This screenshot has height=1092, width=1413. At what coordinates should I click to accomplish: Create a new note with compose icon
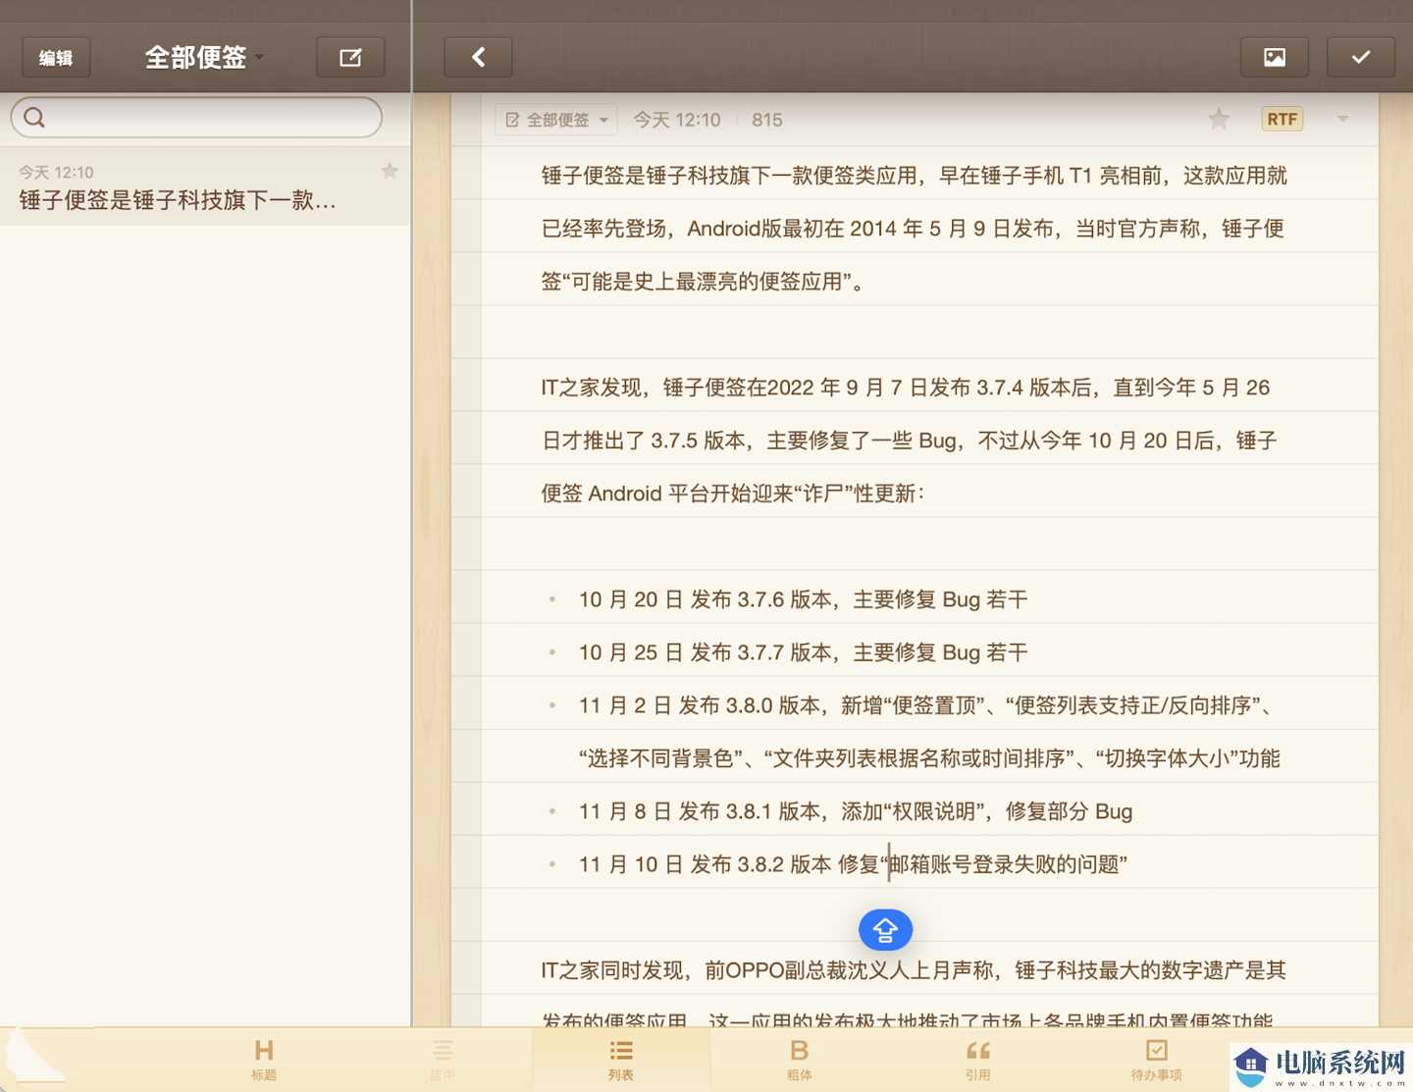[350, 58]
